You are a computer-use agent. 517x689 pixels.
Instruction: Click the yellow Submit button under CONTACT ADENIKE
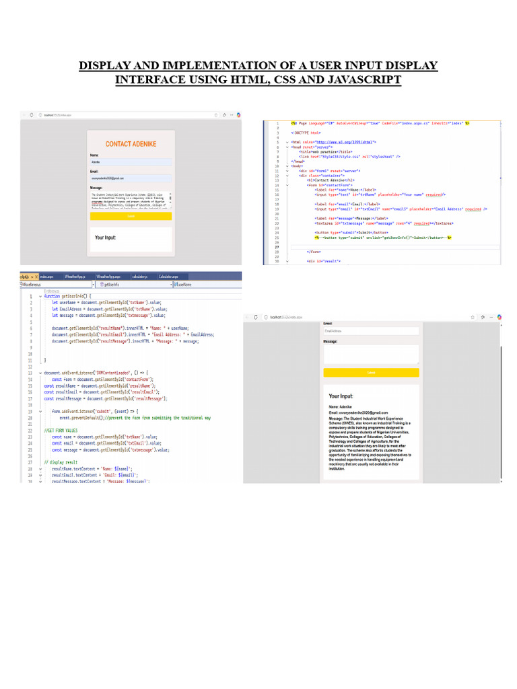(131, 216)
